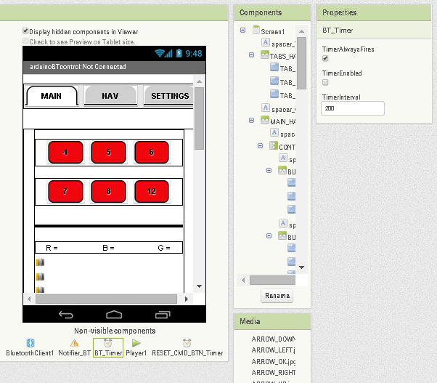Screen dimensions: 437x383
Task: Select ARROW_LEFT file in Media list
Action: click(x=274, y=350)
